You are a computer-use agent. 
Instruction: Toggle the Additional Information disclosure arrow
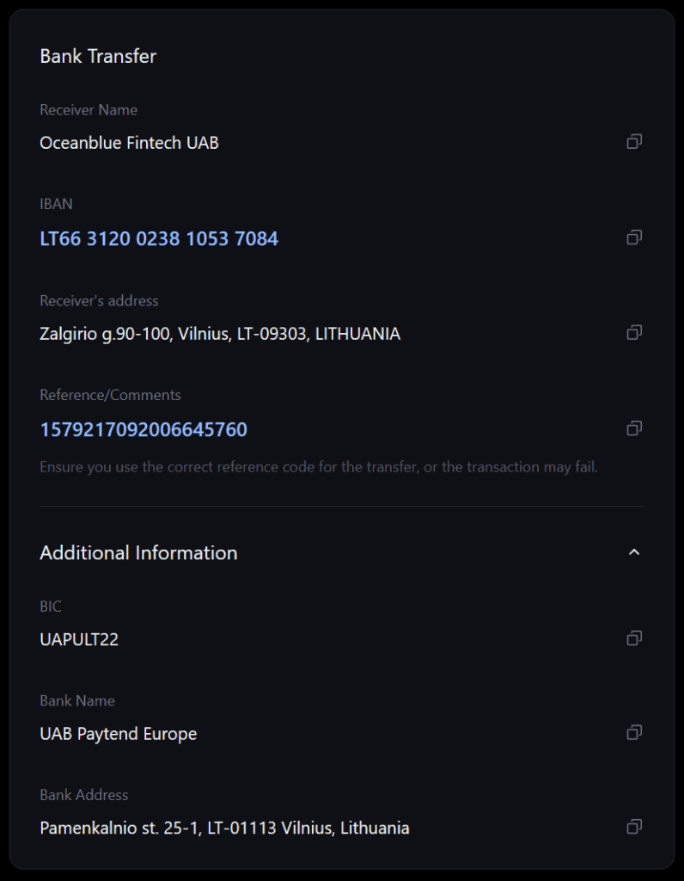click(635, 551)
